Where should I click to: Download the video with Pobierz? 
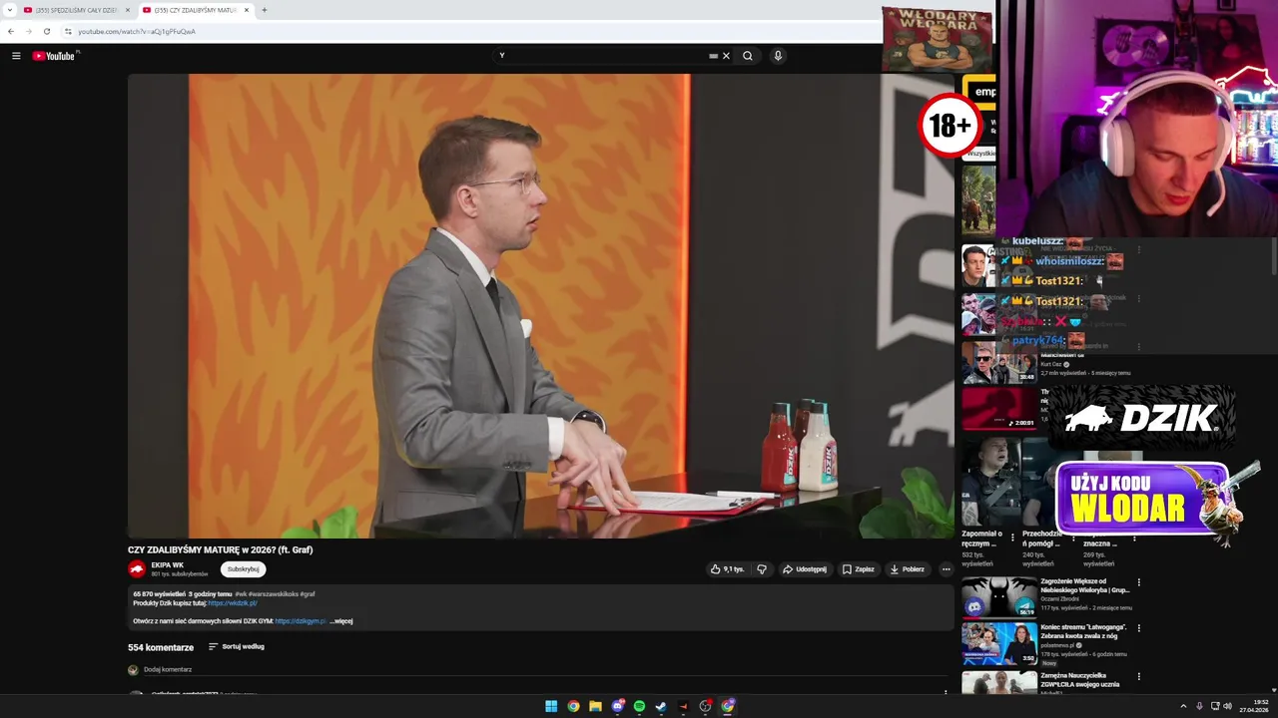pyautogui.click(x=908, y=569)
